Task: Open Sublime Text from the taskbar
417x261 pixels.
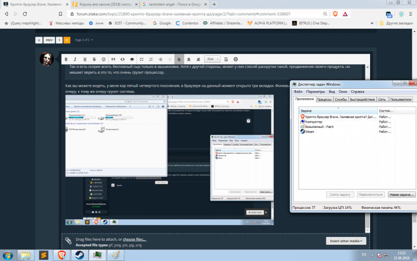Action: pyautogui.click(x=43, y=255)
